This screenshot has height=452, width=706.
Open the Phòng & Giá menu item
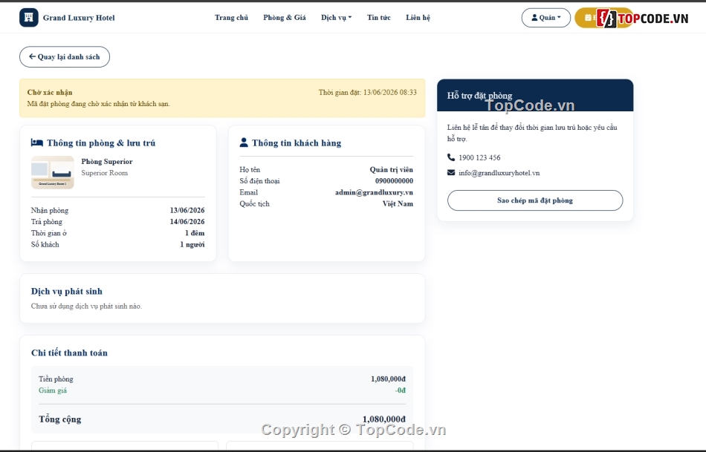point(285,18)
